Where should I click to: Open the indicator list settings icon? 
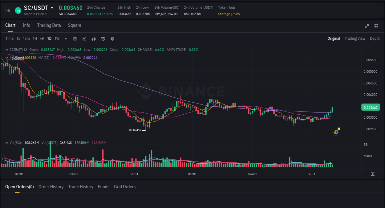[x=103, y=39]
